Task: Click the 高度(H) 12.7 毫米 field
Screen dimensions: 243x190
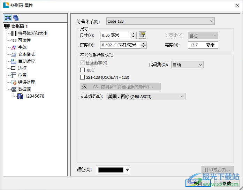Action: coord(203,45)
